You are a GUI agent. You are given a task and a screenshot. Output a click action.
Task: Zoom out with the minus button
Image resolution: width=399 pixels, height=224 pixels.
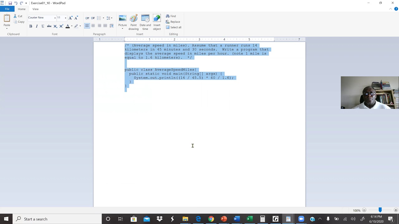click(x=364, y=210)
